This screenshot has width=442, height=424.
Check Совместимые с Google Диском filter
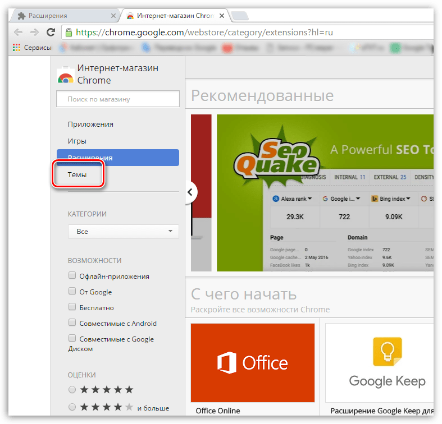[72, 338]
